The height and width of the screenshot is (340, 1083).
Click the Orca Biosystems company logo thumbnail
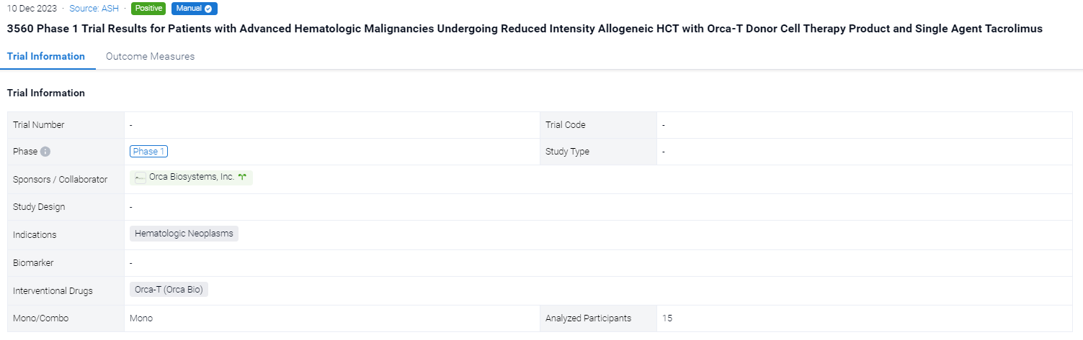click(x=141, y=178)
